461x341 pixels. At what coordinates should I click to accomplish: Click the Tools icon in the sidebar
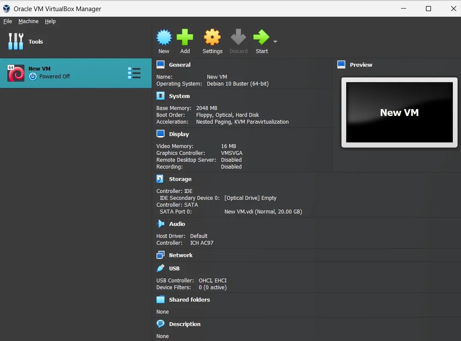click(15, 42)
